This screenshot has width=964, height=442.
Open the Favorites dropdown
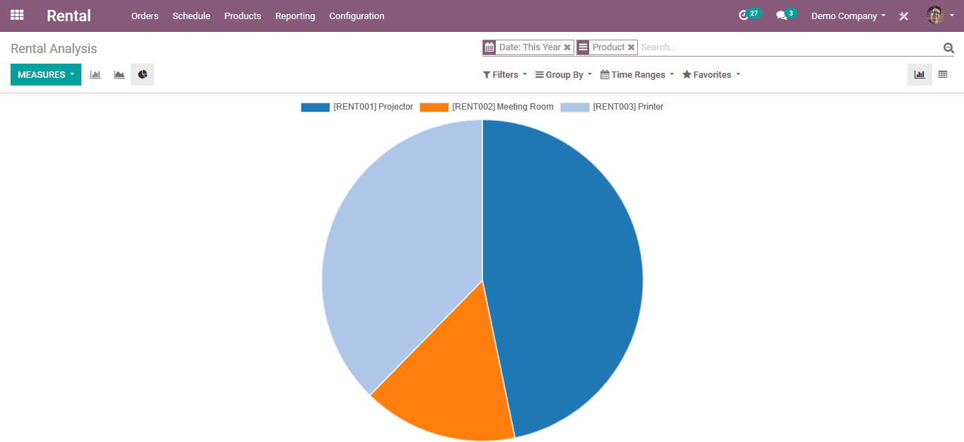[712, 74]
